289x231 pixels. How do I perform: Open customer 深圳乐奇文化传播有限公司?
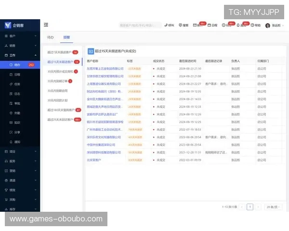pos(104,137)
